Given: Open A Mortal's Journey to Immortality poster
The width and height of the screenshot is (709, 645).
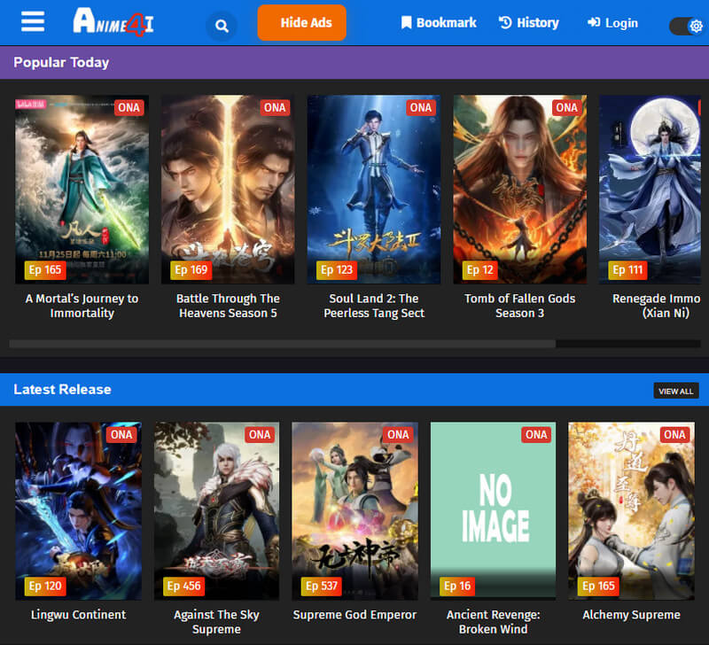Looking at the screenshot, I should pyautogui.click(x=82, y=190).
